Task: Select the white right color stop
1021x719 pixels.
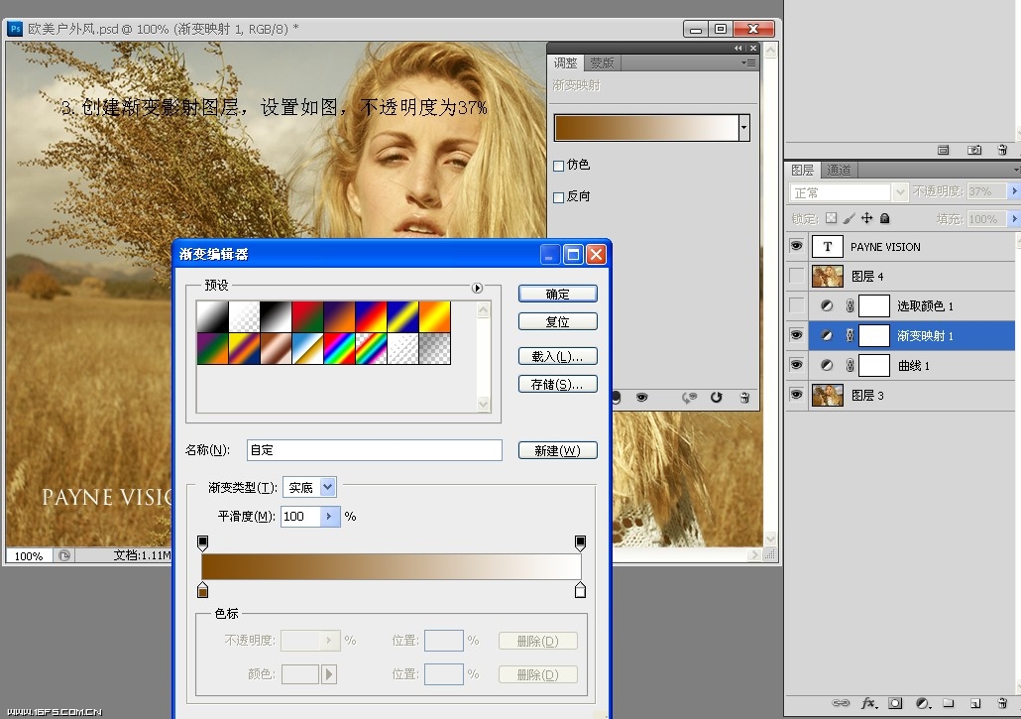Action: click(580, 590)
